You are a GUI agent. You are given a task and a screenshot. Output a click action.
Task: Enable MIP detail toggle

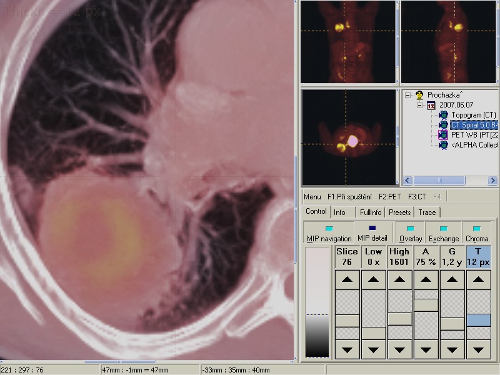point(372,233)
